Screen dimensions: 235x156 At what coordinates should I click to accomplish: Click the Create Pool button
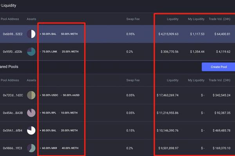219,67
